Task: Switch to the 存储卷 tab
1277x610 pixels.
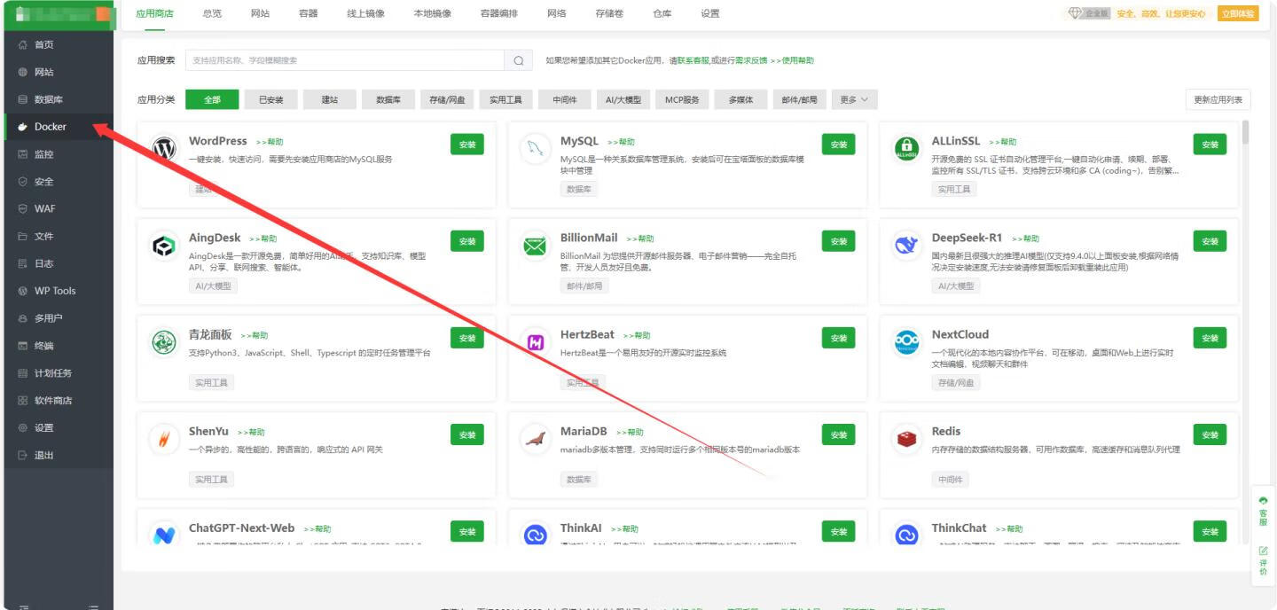Action: coord(609,14)
